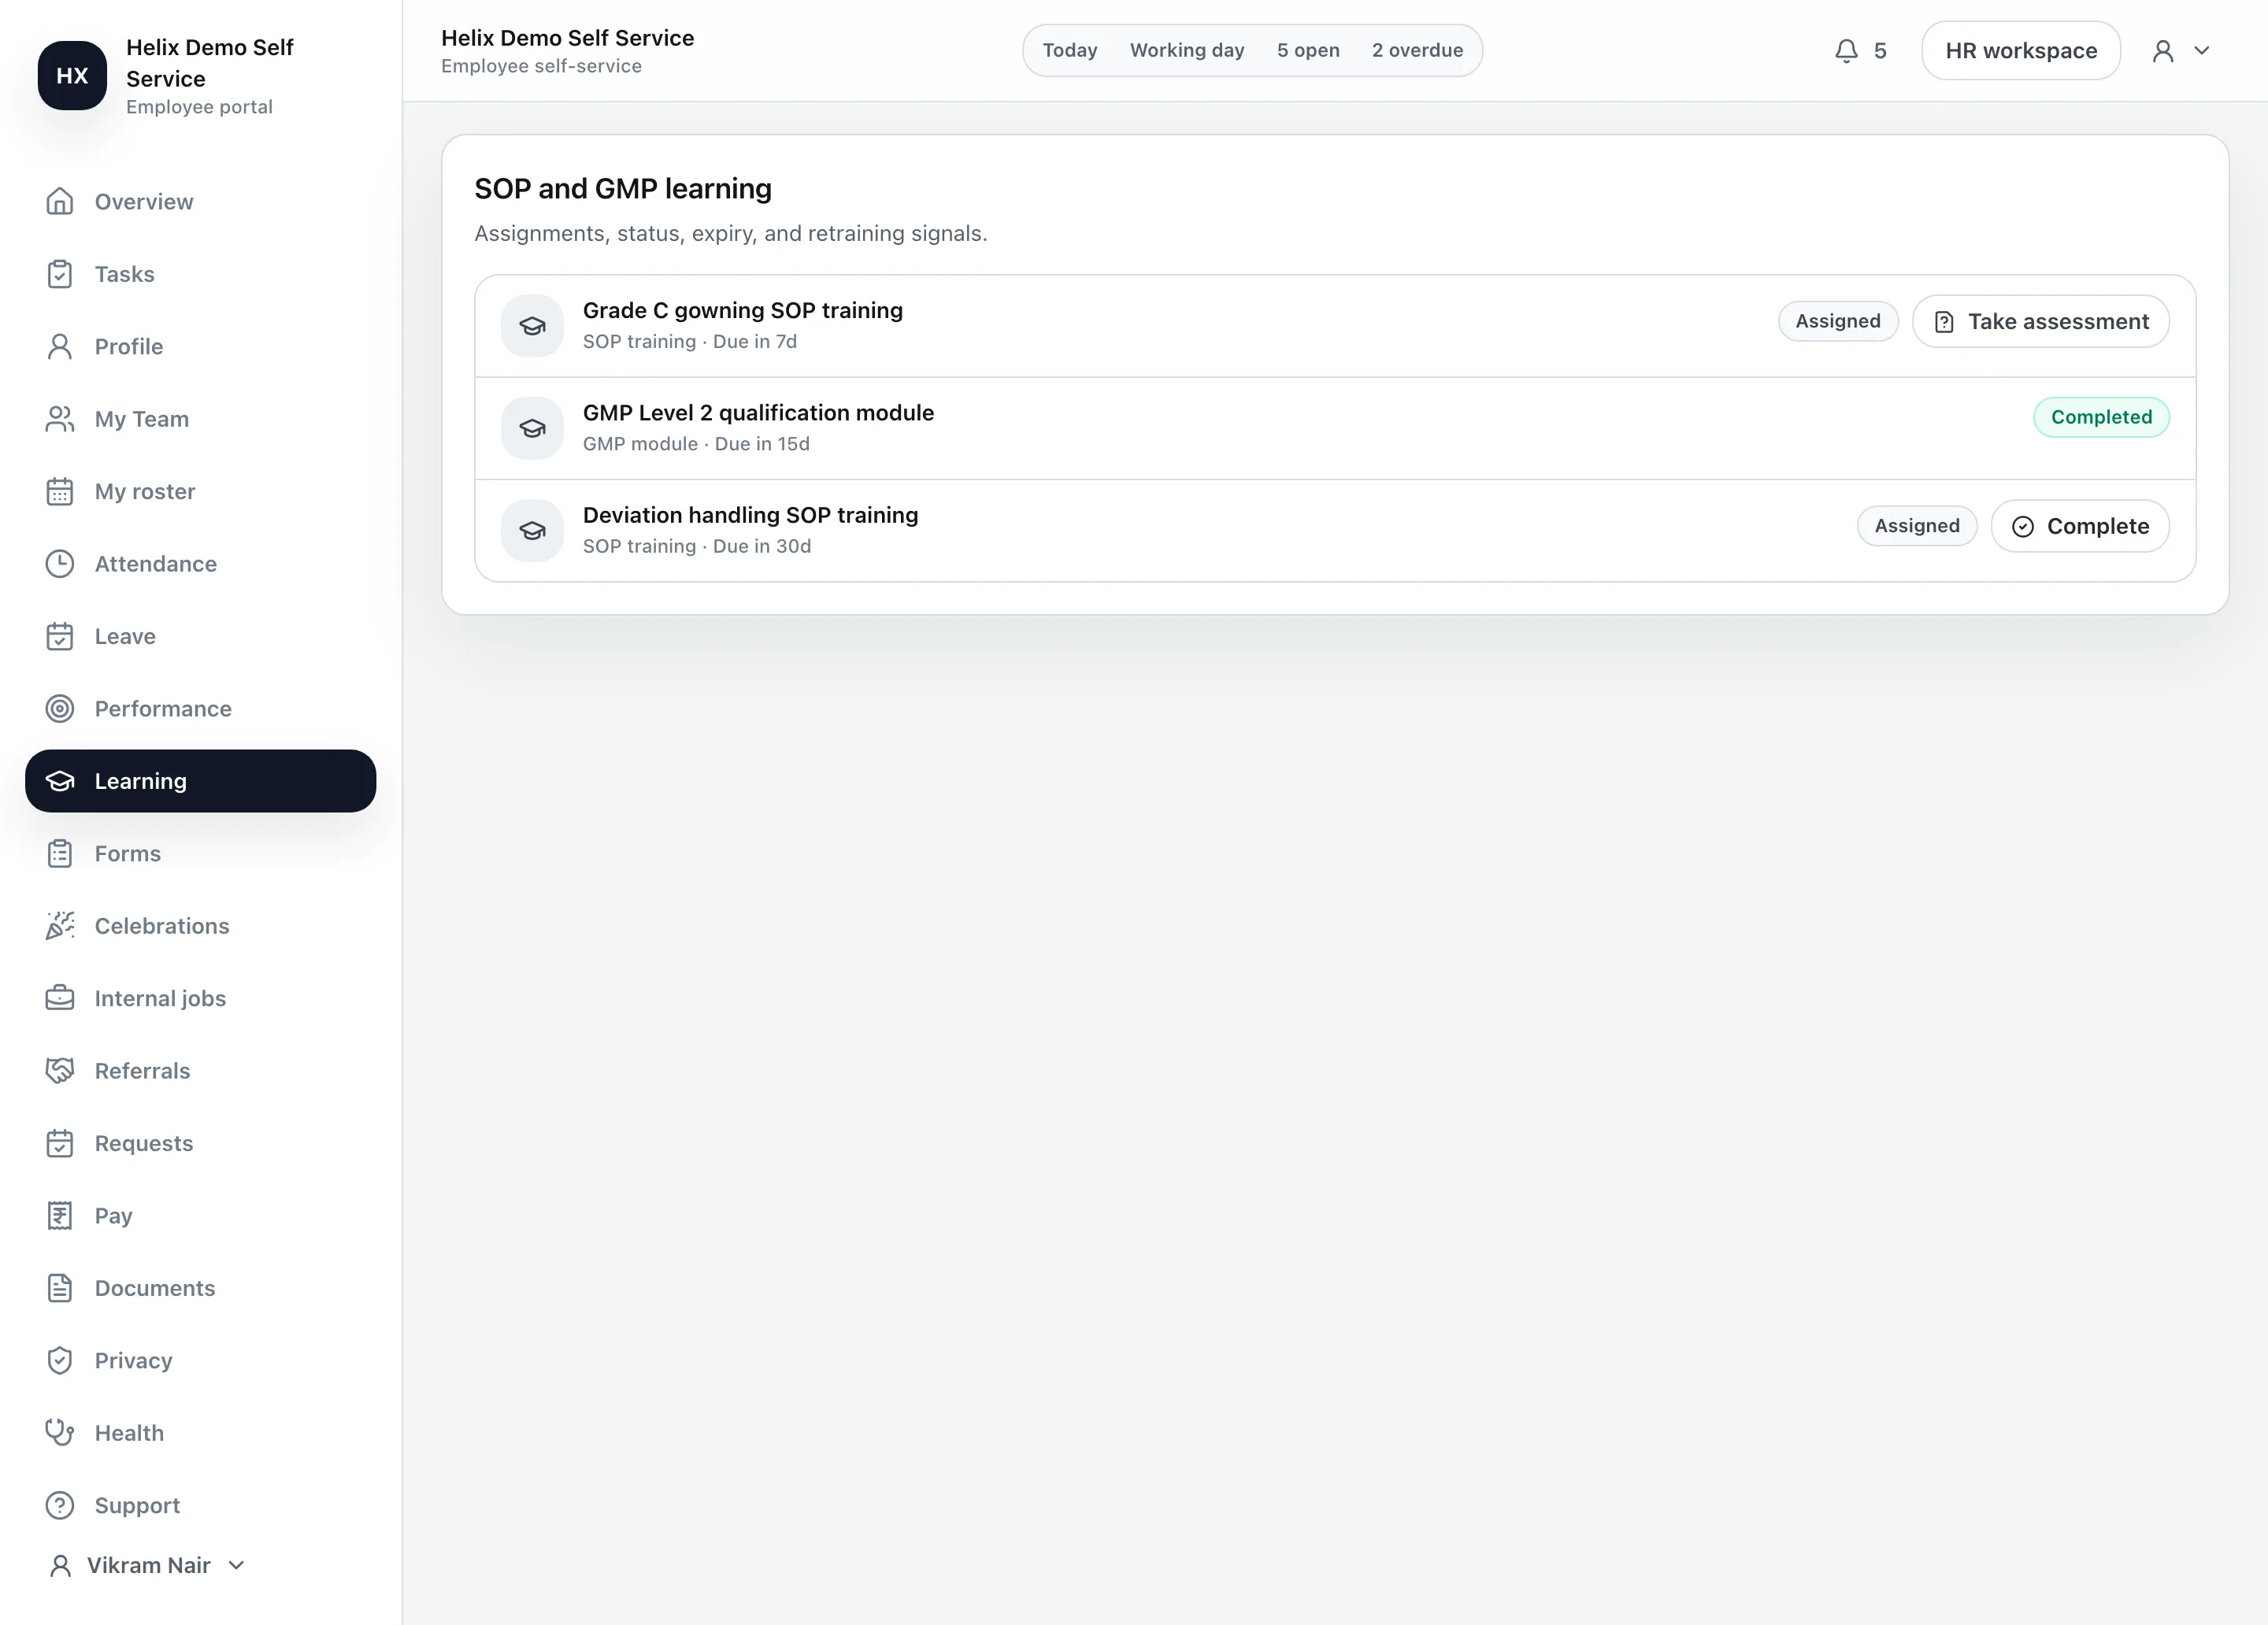Go to the Leave section
Screen dimensions: 2268x1625
pyautogui.click(x=200, y=636)
